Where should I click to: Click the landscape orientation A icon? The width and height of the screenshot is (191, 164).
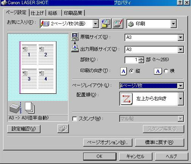click(x=158, y=71)
